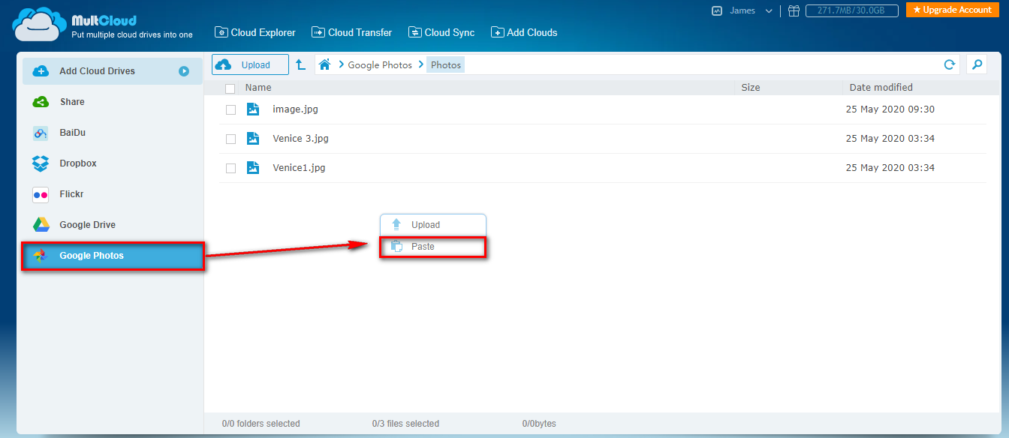This screenshot has width=1009, height=438.
Task: Click the image.jpg file icon
Action: [253, 109]
